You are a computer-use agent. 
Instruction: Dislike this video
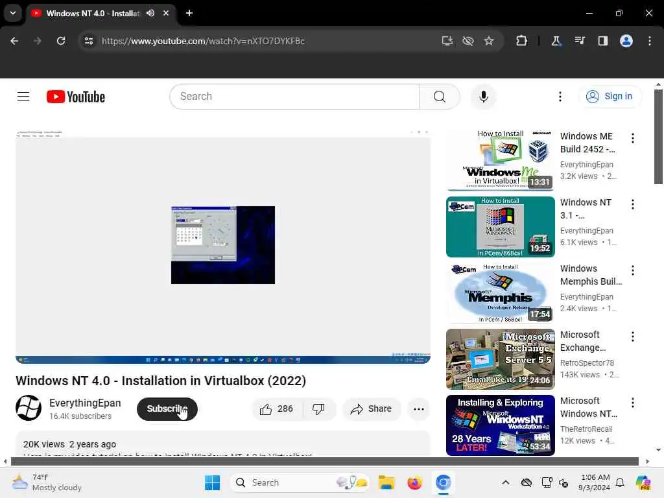[x=319, y=409]
